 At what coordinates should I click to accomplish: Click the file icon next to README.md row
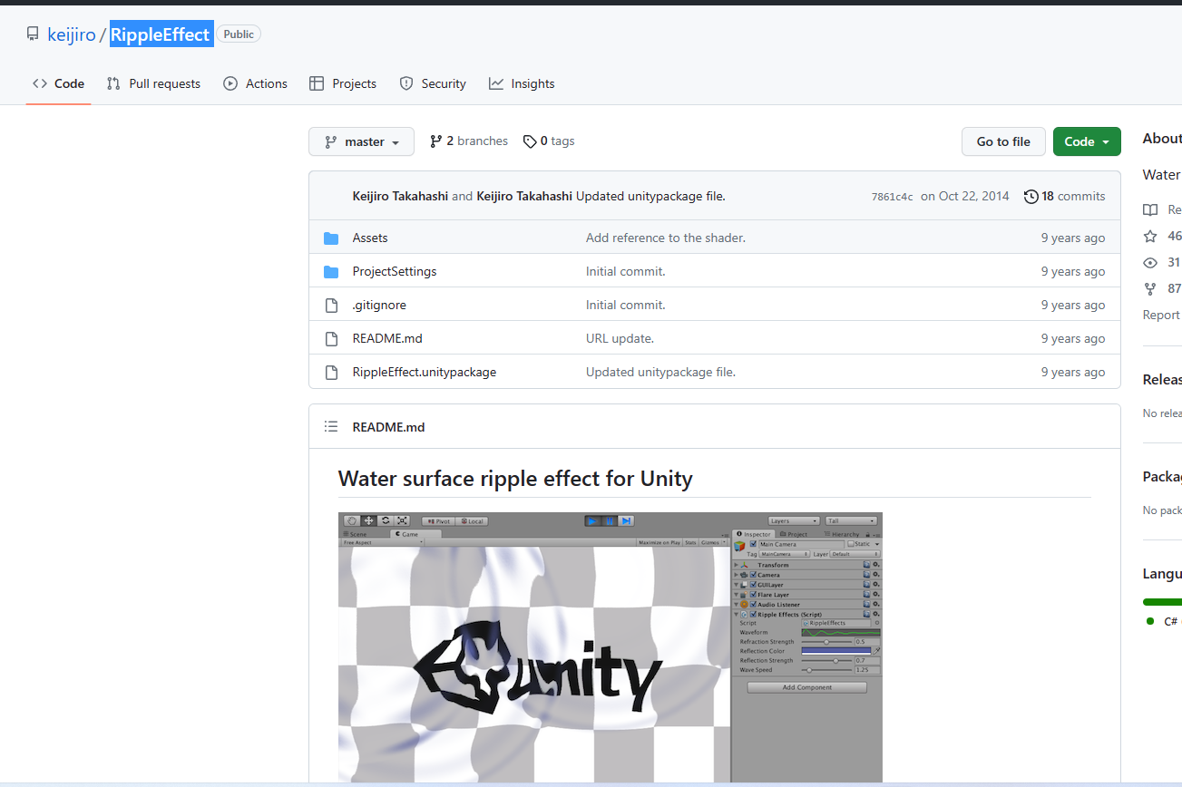(331, 338)
